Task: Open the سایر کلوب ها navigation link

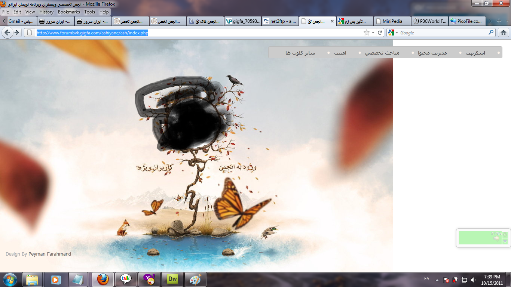Action: pos(300,53)
